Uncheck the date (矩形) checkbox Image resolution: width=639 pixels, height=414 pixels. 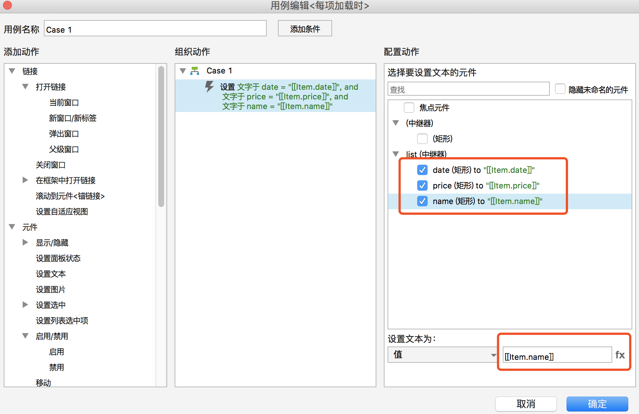pos(422,170)
